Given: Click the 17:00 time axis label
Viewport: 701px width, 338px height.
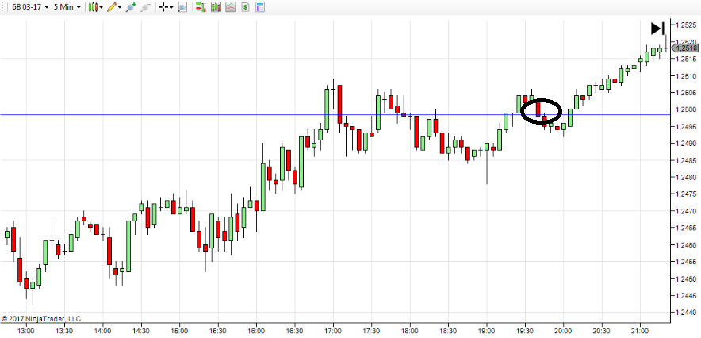Looking at the screenshot, I should tap(333, 330).
